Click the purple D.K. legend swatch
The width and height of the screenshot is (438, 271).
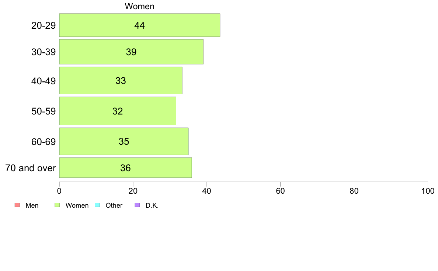pos(137,205)
